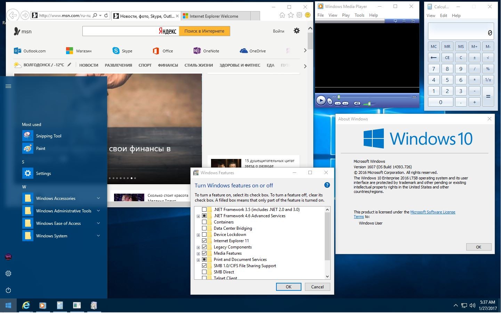Click the previous track button in Media Player
The height and width of the screenshot is (313, 501).
(x=338, y=103)
